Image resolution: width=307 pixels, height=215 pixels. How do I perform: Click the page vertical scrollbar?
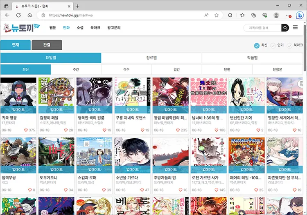tap(305, 48)
